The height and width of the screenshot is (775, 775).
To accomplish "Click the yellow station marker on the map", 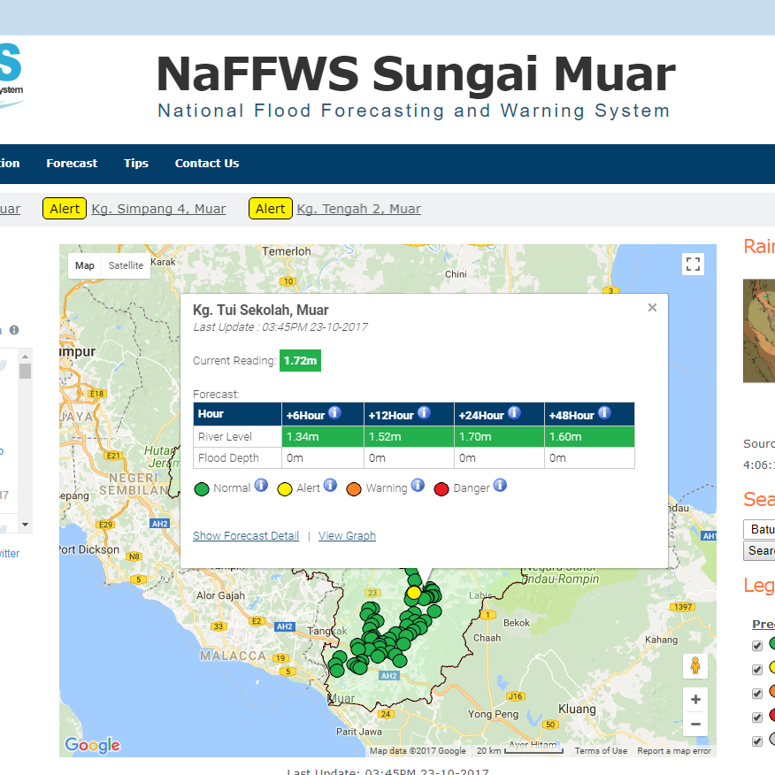I will [412, 594].
